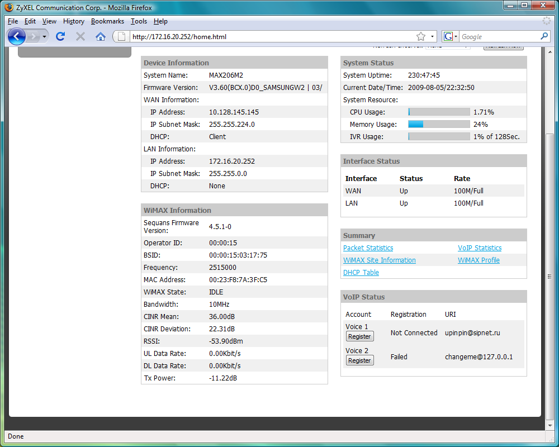Image resolution: width=559 pixels, height=447 pixels.
Task: Click the CPU Usage progress bar
Action: (439, 112)
